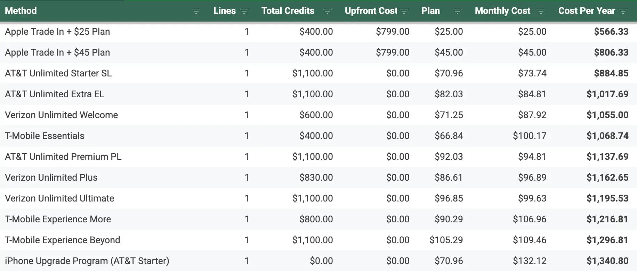Select the Verizon Unlimited Welcome cell

(62, 115)
